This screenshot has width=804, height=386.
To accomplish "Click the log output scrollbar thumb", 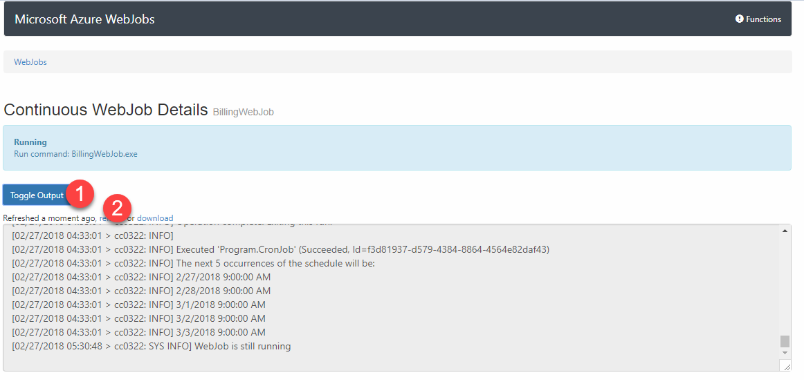I will (785, 341).
